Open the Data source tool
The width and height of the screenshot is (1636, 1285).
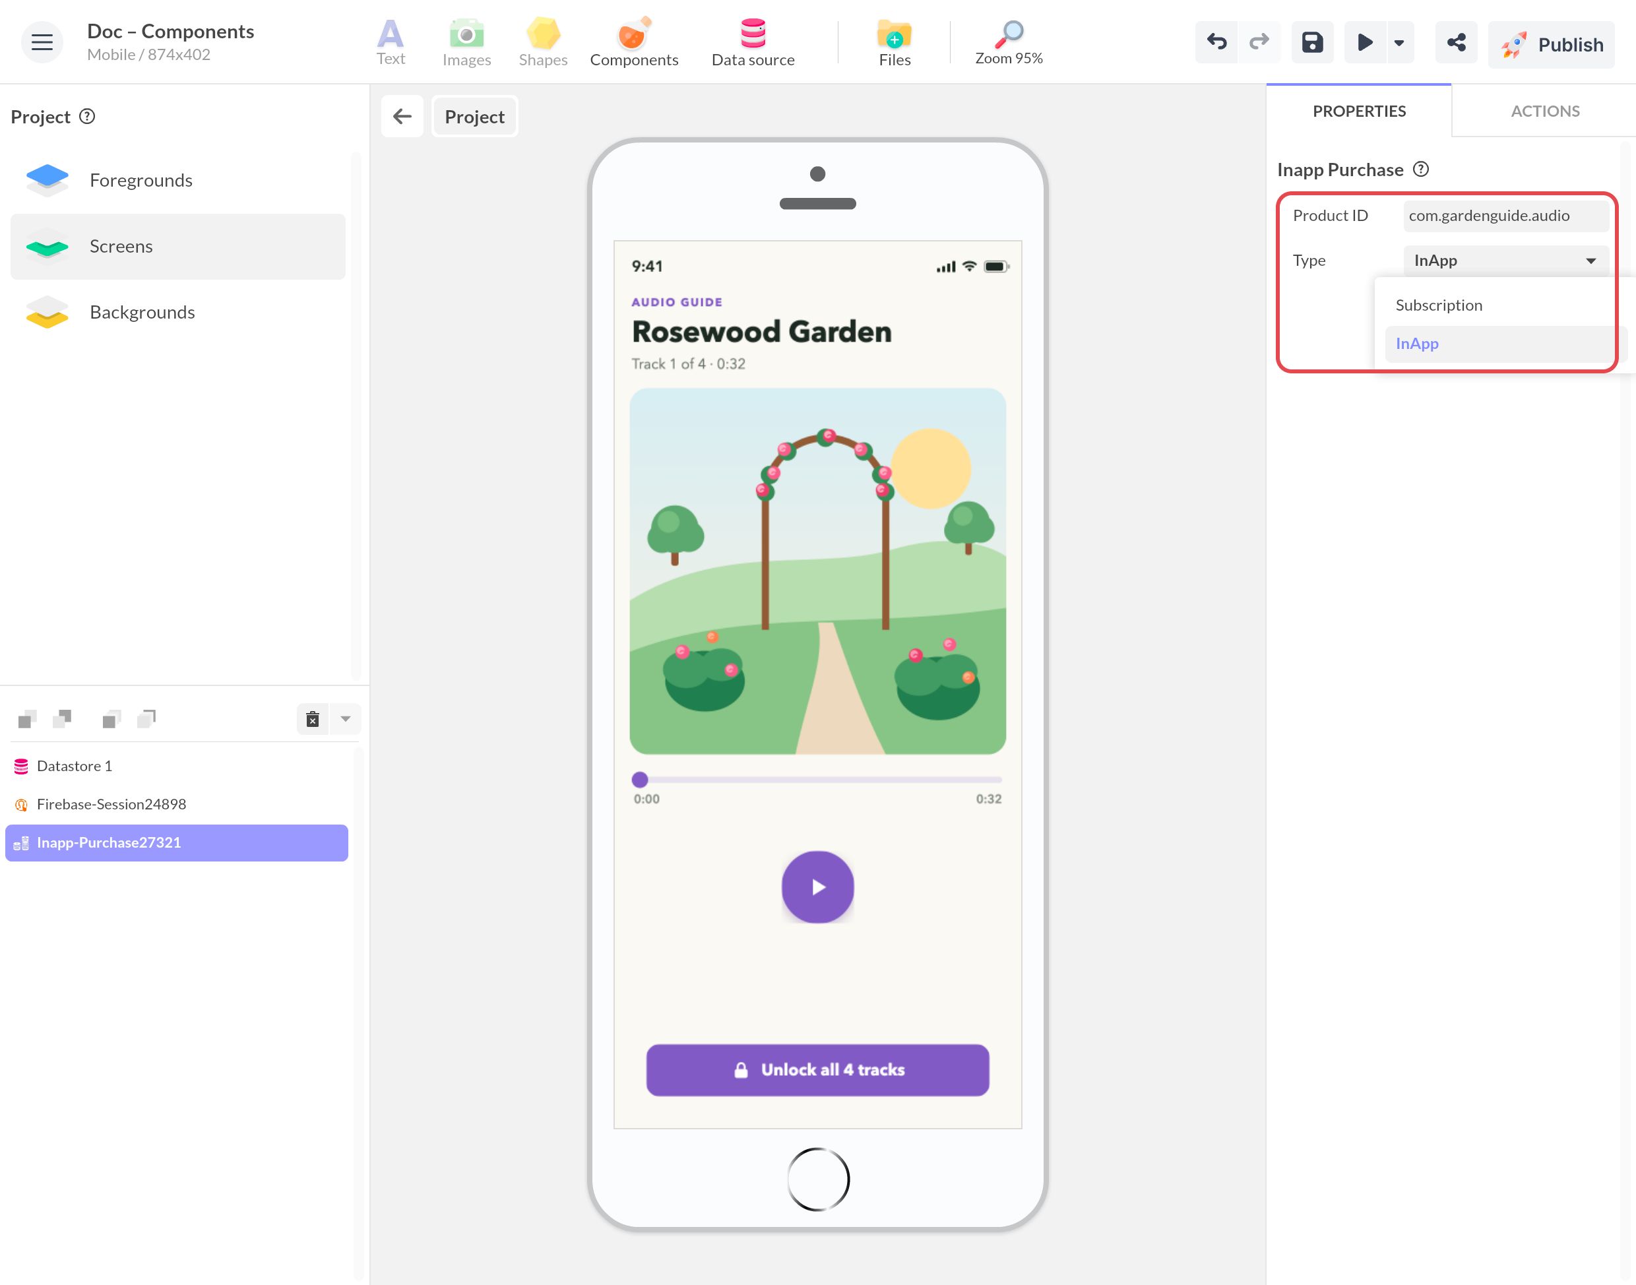tap(753, 43)
